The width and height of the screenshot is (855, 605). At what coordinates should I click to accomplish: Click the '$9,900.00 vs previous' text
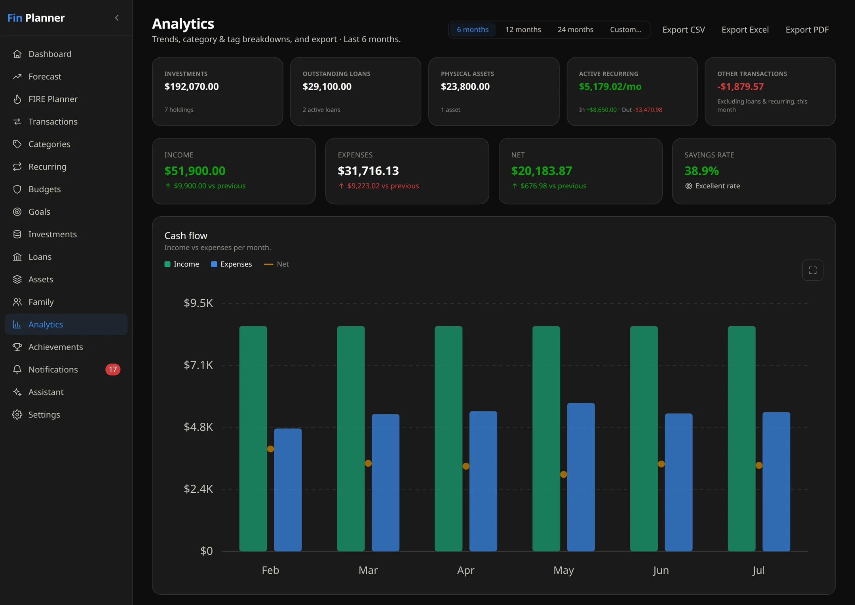point(209,186)
